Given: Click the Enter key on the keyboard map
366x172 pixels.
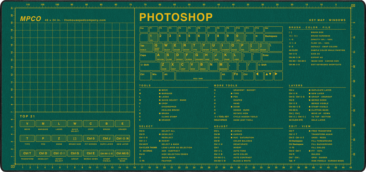Looking at the screenshot, I should coord(272,57).
